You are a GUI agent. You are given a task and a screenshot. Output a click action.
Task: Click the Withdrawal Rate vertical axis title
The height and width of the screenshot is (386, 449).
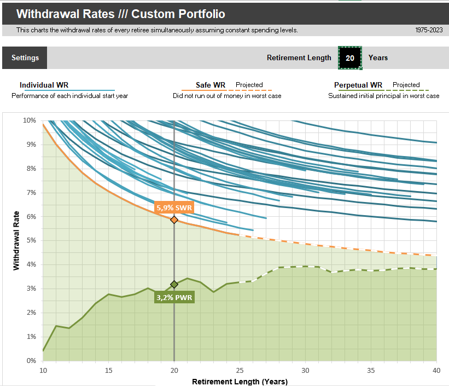click(x=16, y=240)
